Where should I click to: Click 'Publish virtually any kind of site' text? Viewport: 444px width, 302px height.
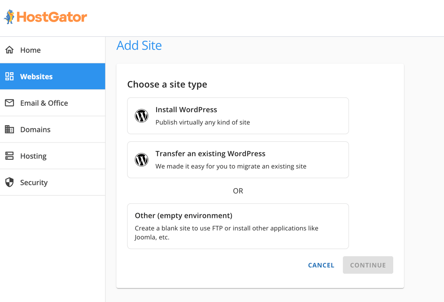(203, 122)
